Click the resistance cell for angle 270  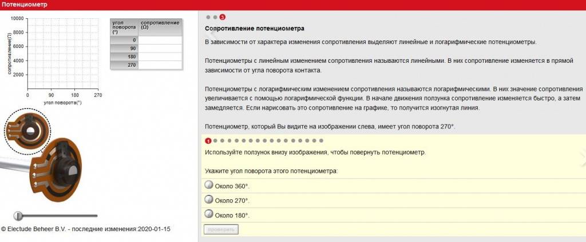[160, 66]
